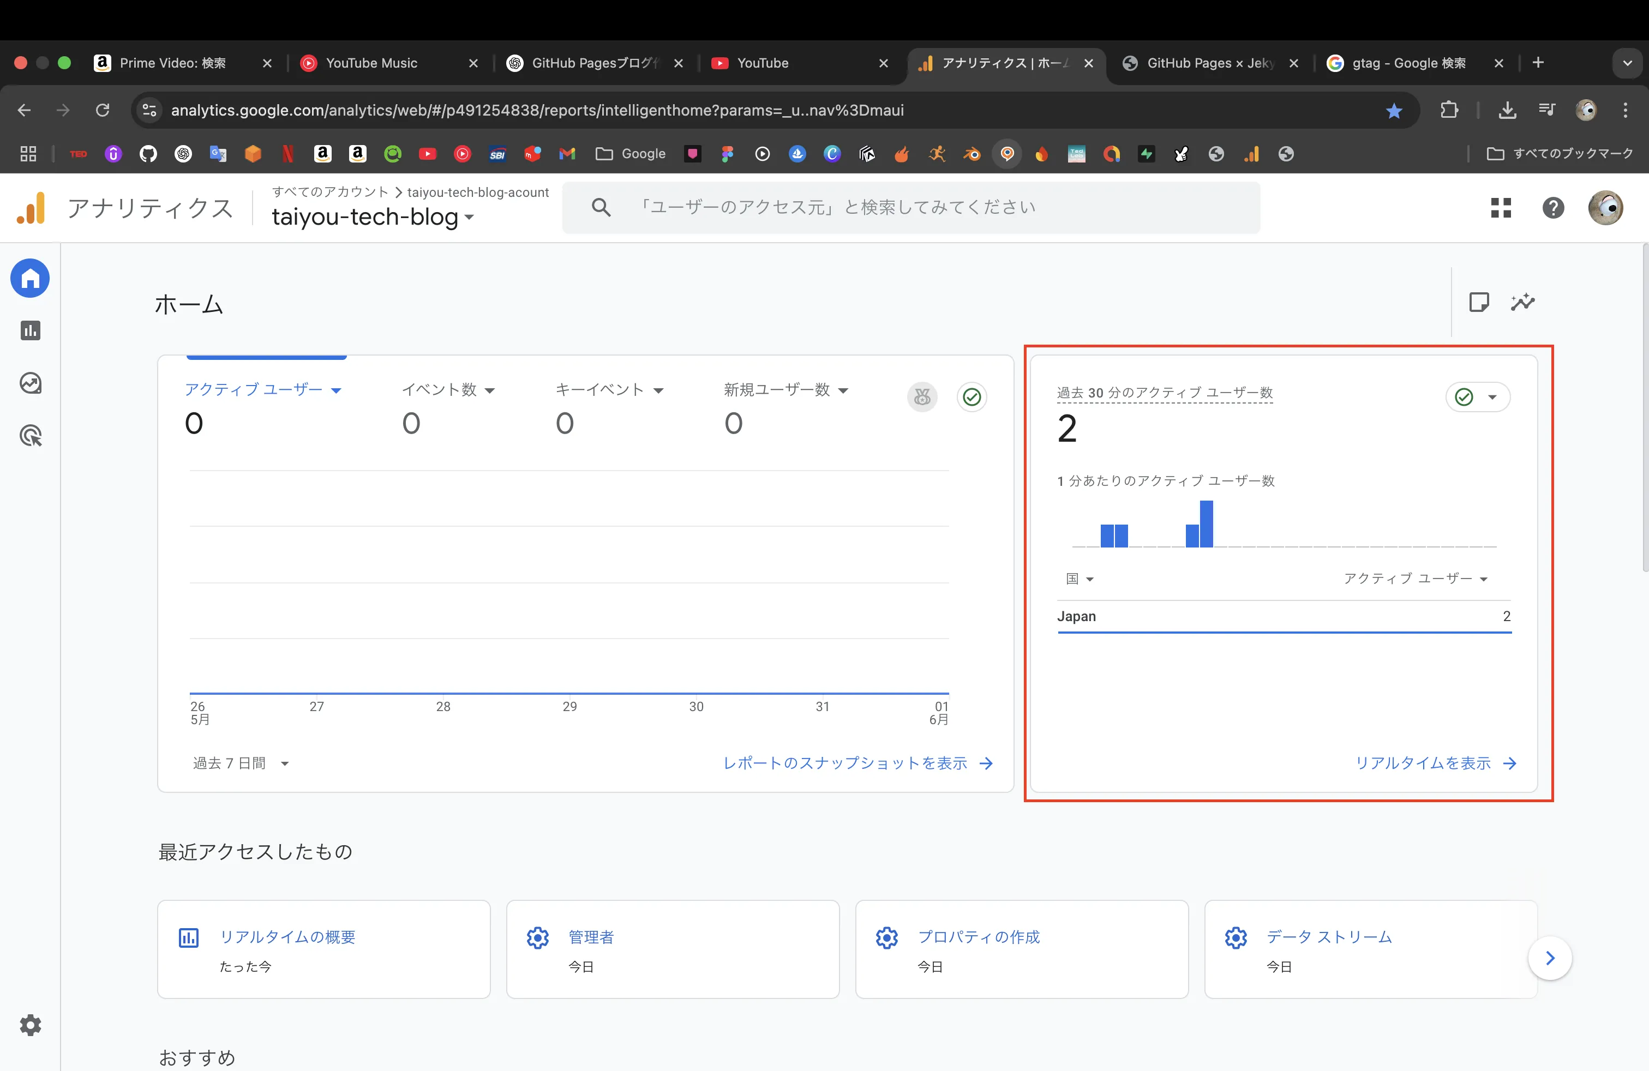Viewport: 1649px width, 1071px height.
Task: Click the green data-quality checkmark on the metrics card
Action: [972, 397]
